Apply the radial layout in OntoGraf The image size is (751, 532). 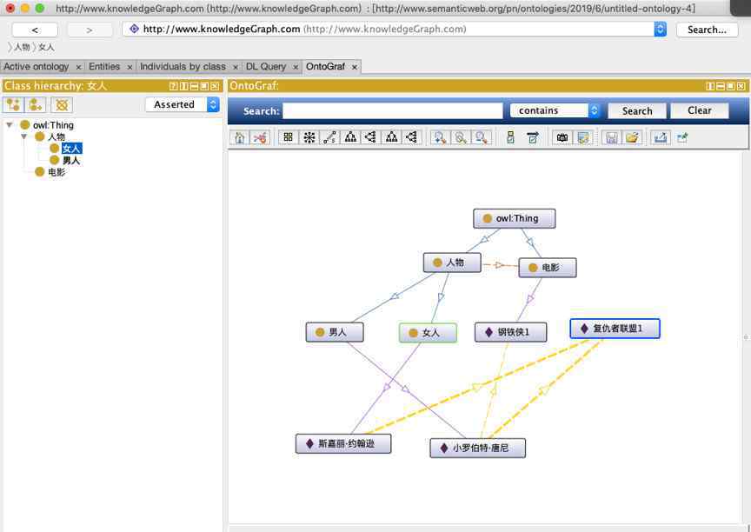pos(309,138)
